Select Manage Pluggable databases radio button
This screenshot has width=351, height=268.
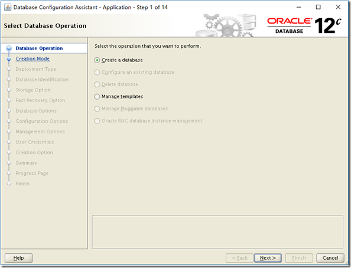(x=97, y=109)
